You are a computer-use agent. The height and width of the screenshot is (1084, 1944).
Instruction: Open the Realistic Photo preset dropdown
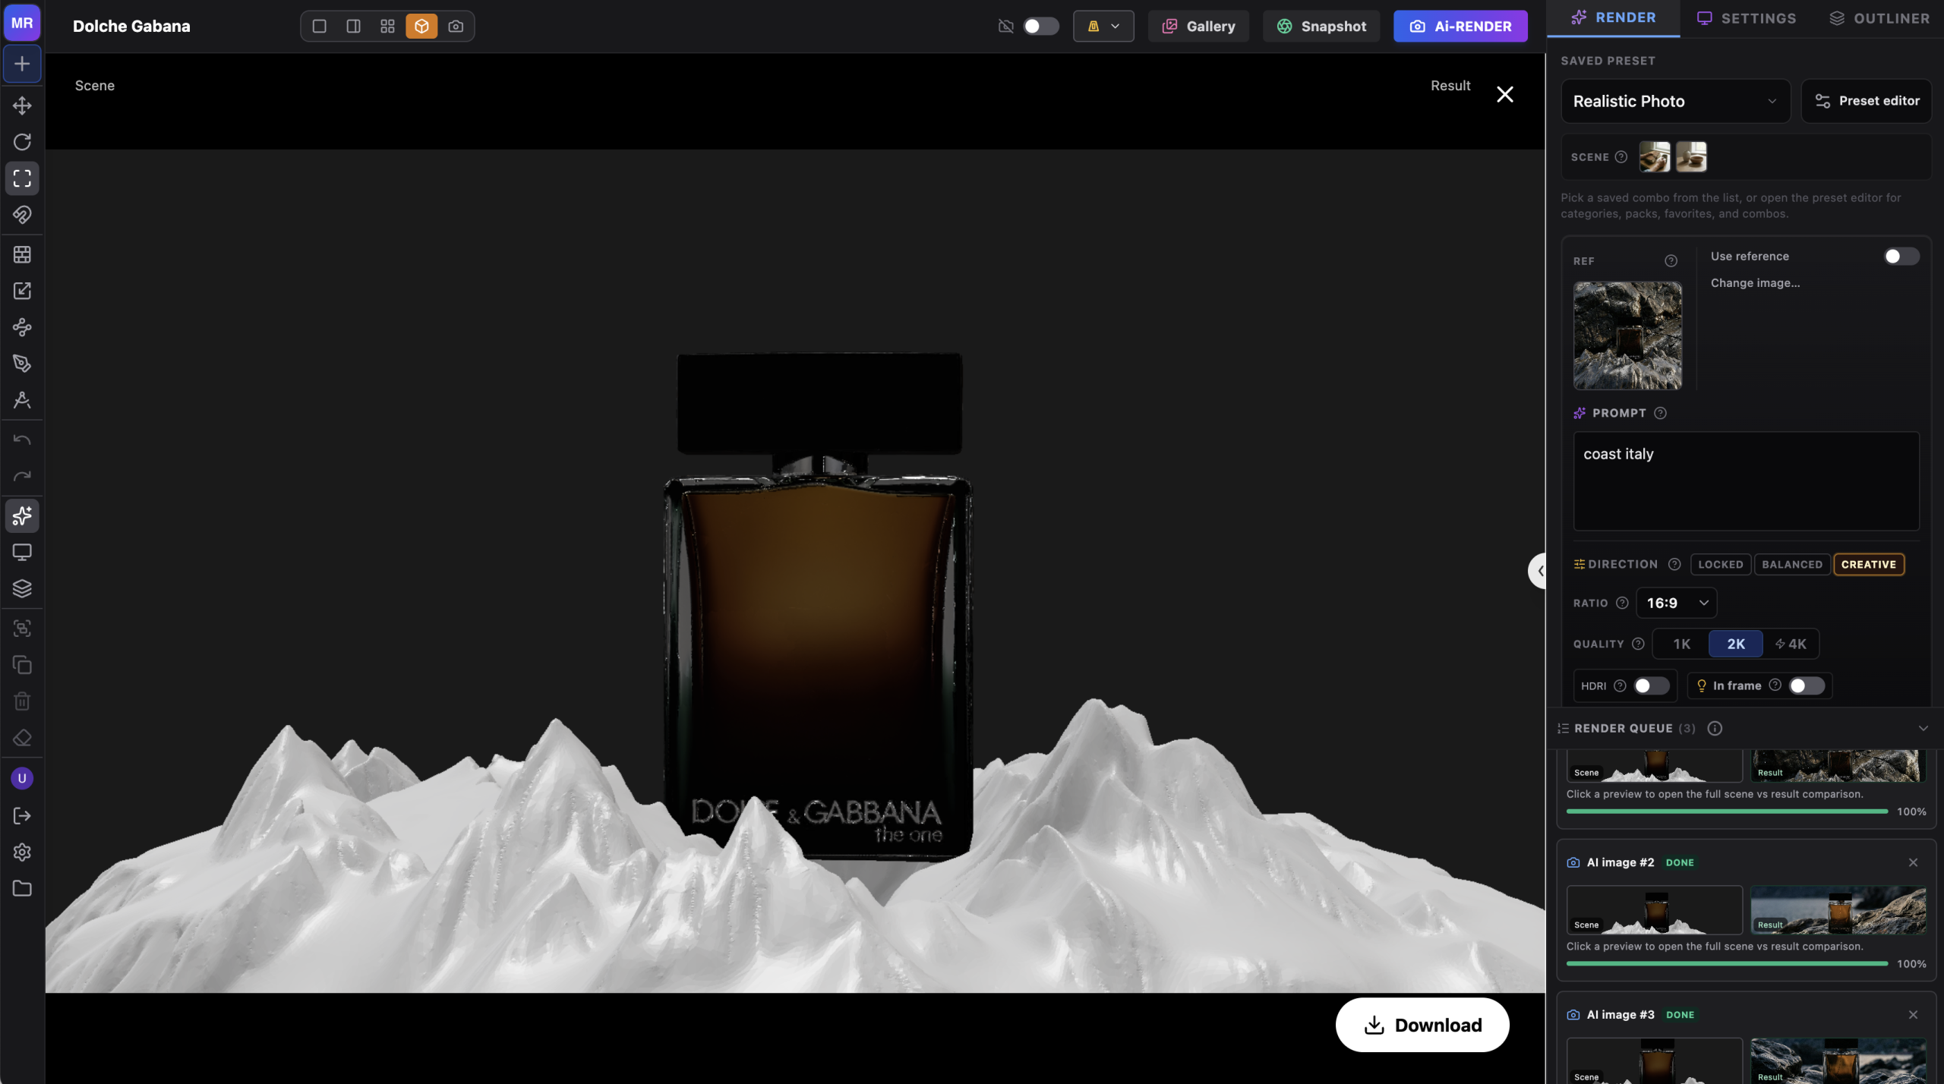pos(1674,101)
